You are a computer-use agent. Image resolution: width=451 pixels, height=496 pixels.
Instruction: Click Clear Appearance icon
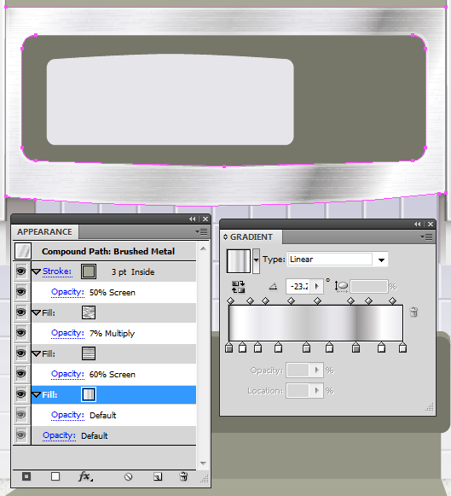(x=128, y=476)
